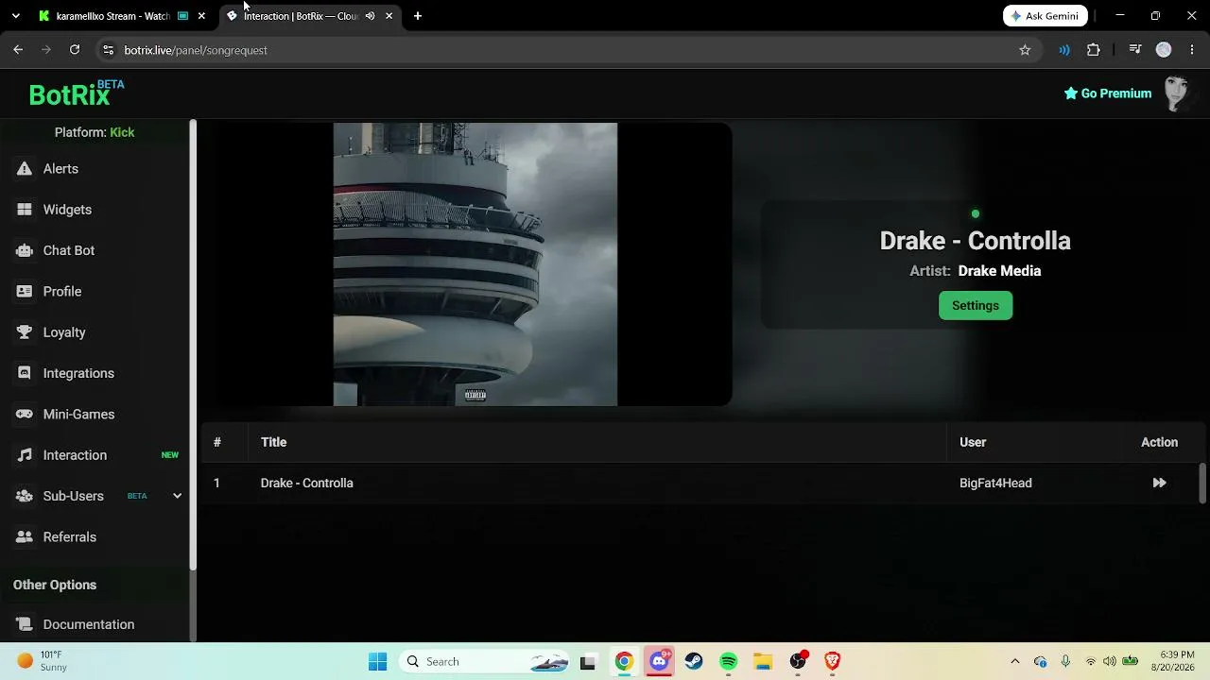
Task: Skip Drake - Controlla with fast-forward icon
Action: (1159, 483)
